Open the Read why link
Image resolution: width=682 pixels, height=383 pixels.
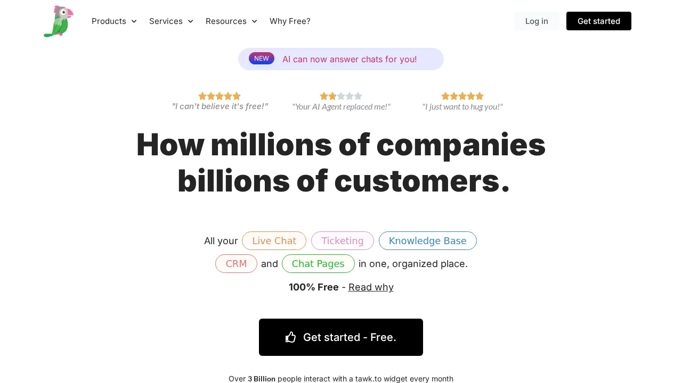pyautogui.click(x=371, y=287)
